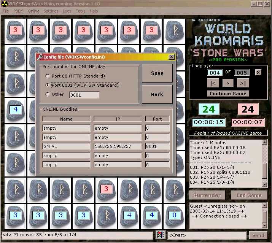
Task: Open the File menu
Action: [x=6, y=11]
